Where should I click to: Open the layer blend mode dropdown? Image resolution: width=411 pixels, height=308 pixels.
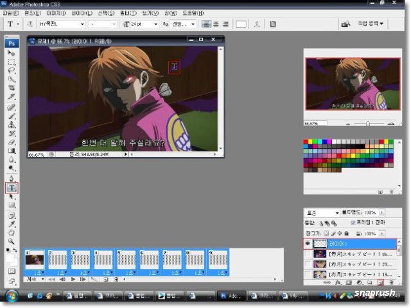(x=322, y=213)
